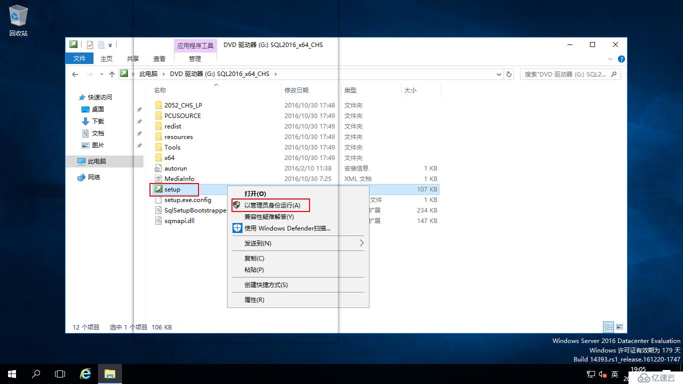Click the New folder quick access icon
This screenshot has width=683, height=384.
100,44
